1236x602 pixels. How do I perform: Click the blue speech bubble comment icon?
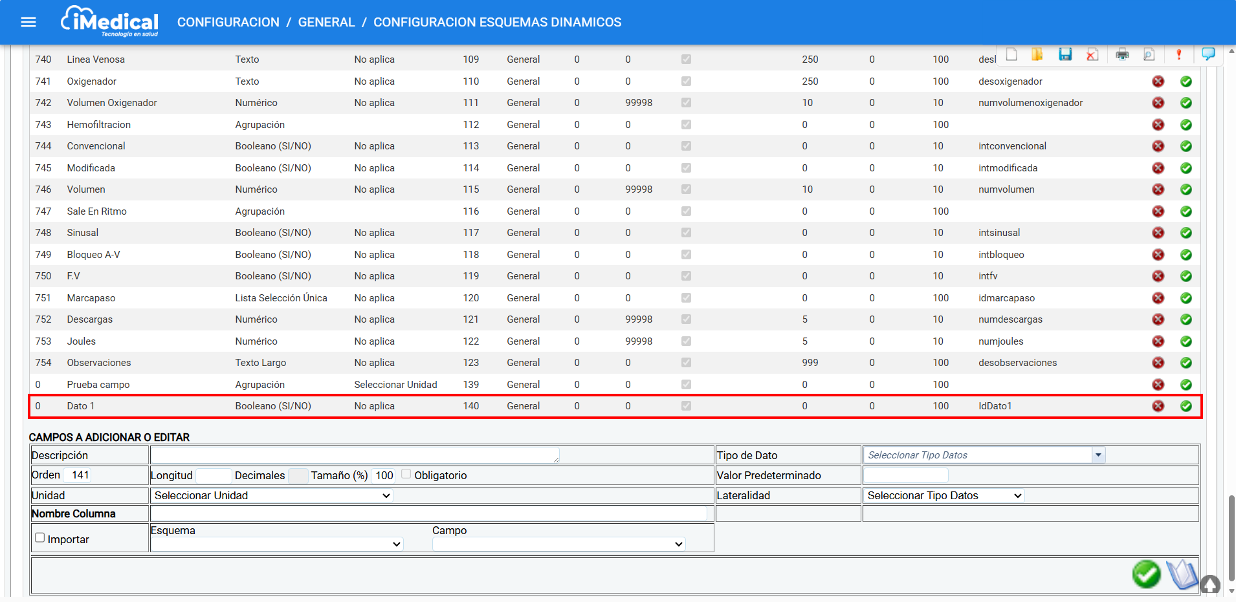point(1208,54)
